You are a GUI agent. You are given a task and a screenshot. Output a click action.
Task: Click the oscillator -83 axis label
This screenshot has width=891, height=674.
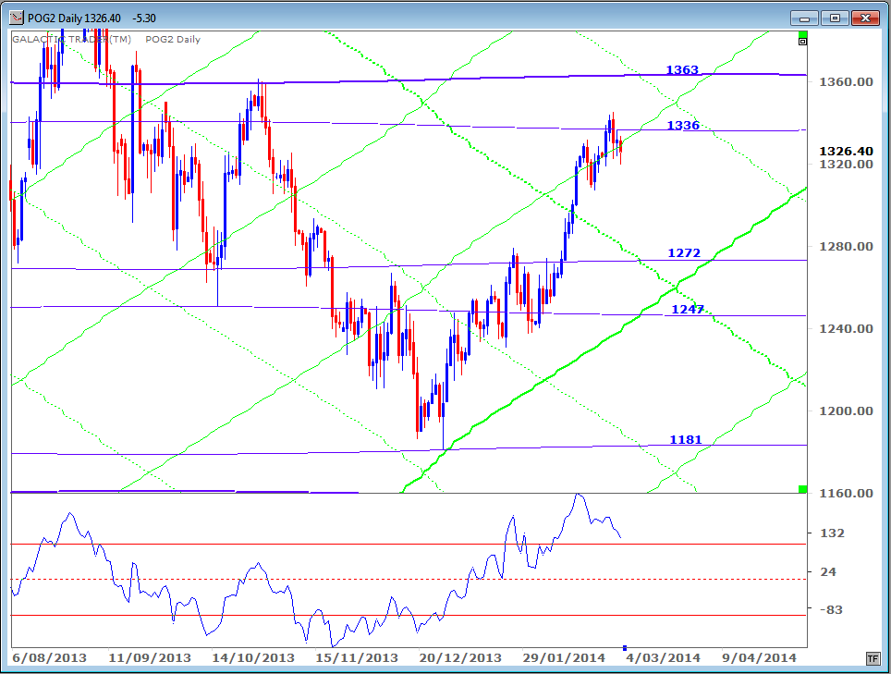pyautogui.click(x=831, y=610)
